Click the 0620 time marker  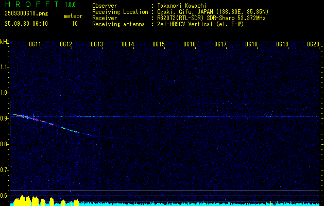click(x=313, y=45)
